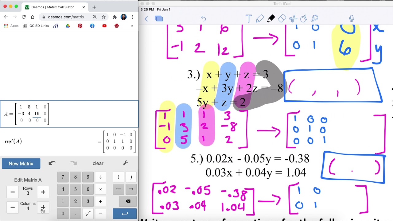This screenshot has height=221, width=393.
Task: Open Chrome home page icon
Action: (x=33, y=17)
